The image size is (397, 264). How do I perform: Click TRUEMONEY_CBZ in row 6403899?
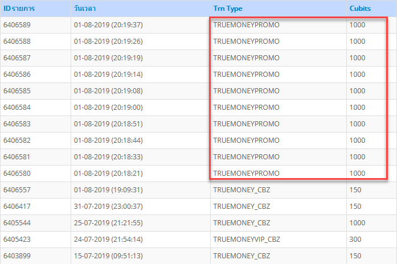[242, 256]
